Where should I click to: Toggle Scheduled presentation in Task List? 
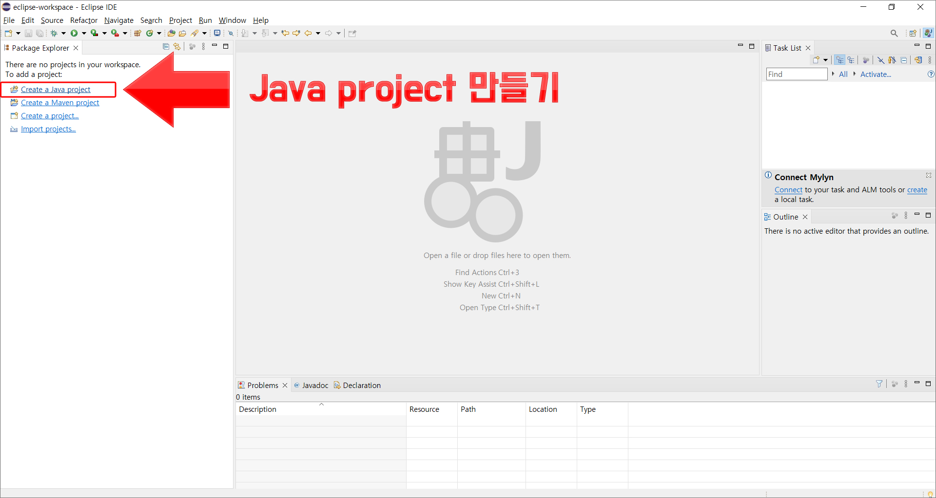851,60
